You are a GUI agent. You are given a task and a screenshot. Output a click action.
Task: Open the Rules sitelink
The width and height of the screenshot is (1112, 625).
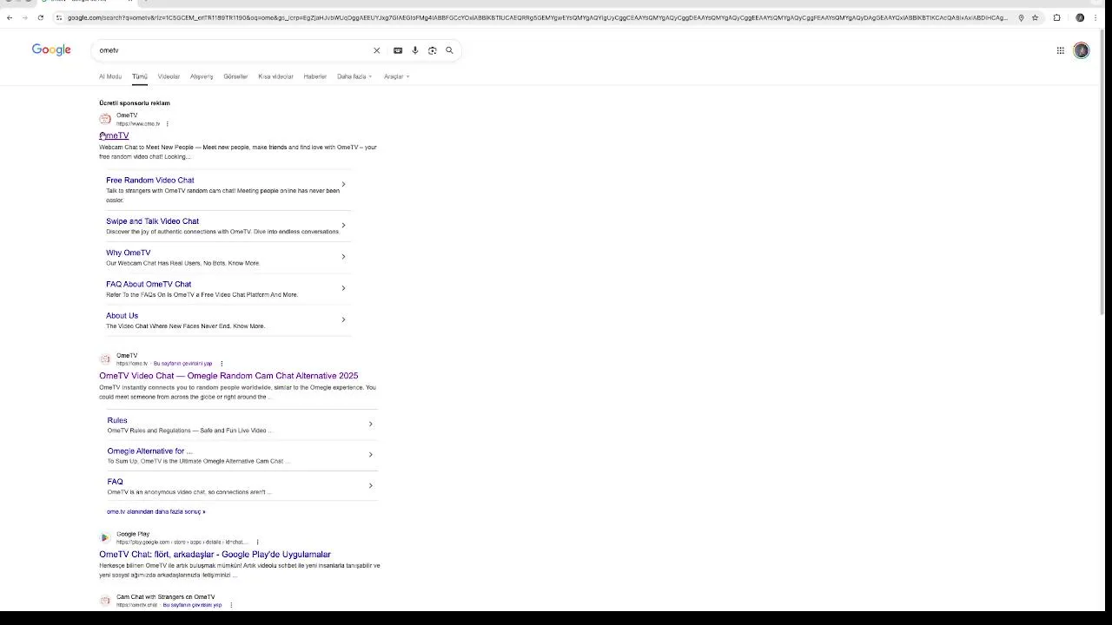[117, 420]
